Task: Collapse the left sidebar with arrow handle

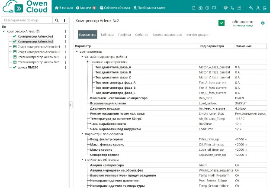Action: click(71, 105)
